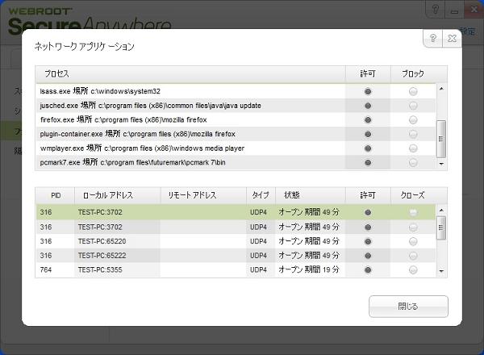Select the firefox.exe process row text
The image size is (484, 355).
123,119
